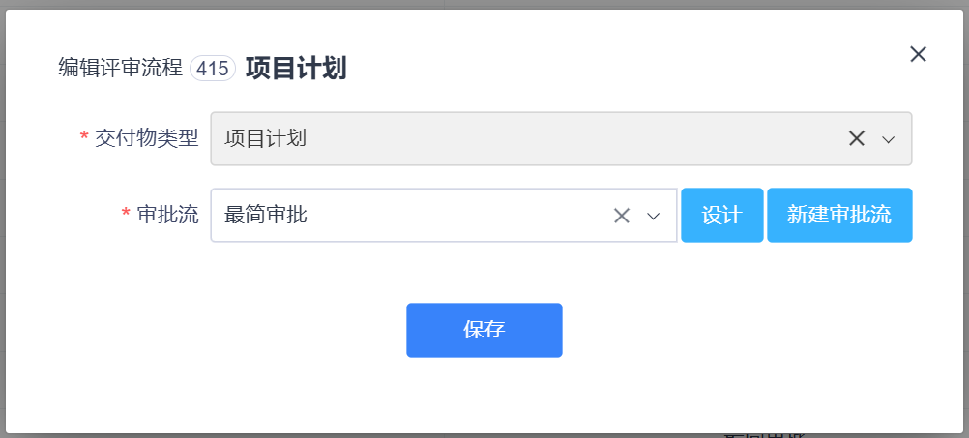This screenshot has height=438, width=969.
Task: Click the red asterisk beside 交付物类型
Action: 84,138
